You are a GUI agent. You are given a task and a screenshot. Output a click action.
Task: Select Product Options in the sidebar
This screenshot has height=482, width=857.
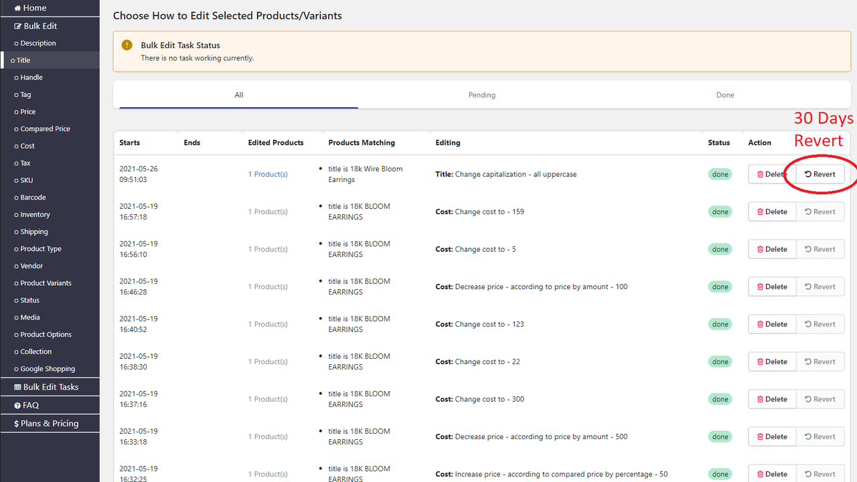[50, 335]
